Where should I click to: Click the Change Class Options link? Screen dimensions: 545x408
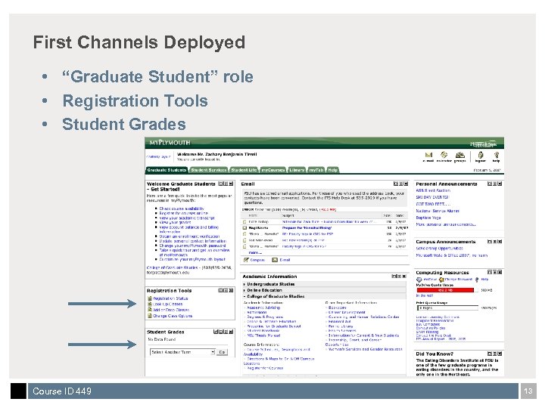pyautogui.click(x=173, y=316)
